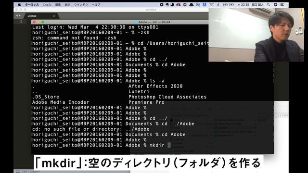The height and width of the screenshot is (173, 308).
Task: Open Spotlight search magnifier icon
Action: click(269, 4)
